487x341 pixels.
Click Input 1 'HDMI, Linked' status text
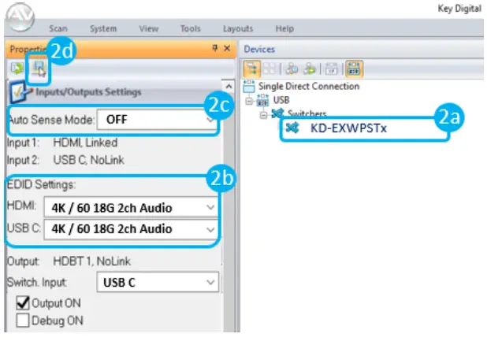tap(85, 143)
